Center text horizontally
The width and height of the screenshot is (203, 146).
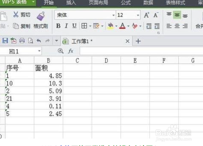pos(177,26)
